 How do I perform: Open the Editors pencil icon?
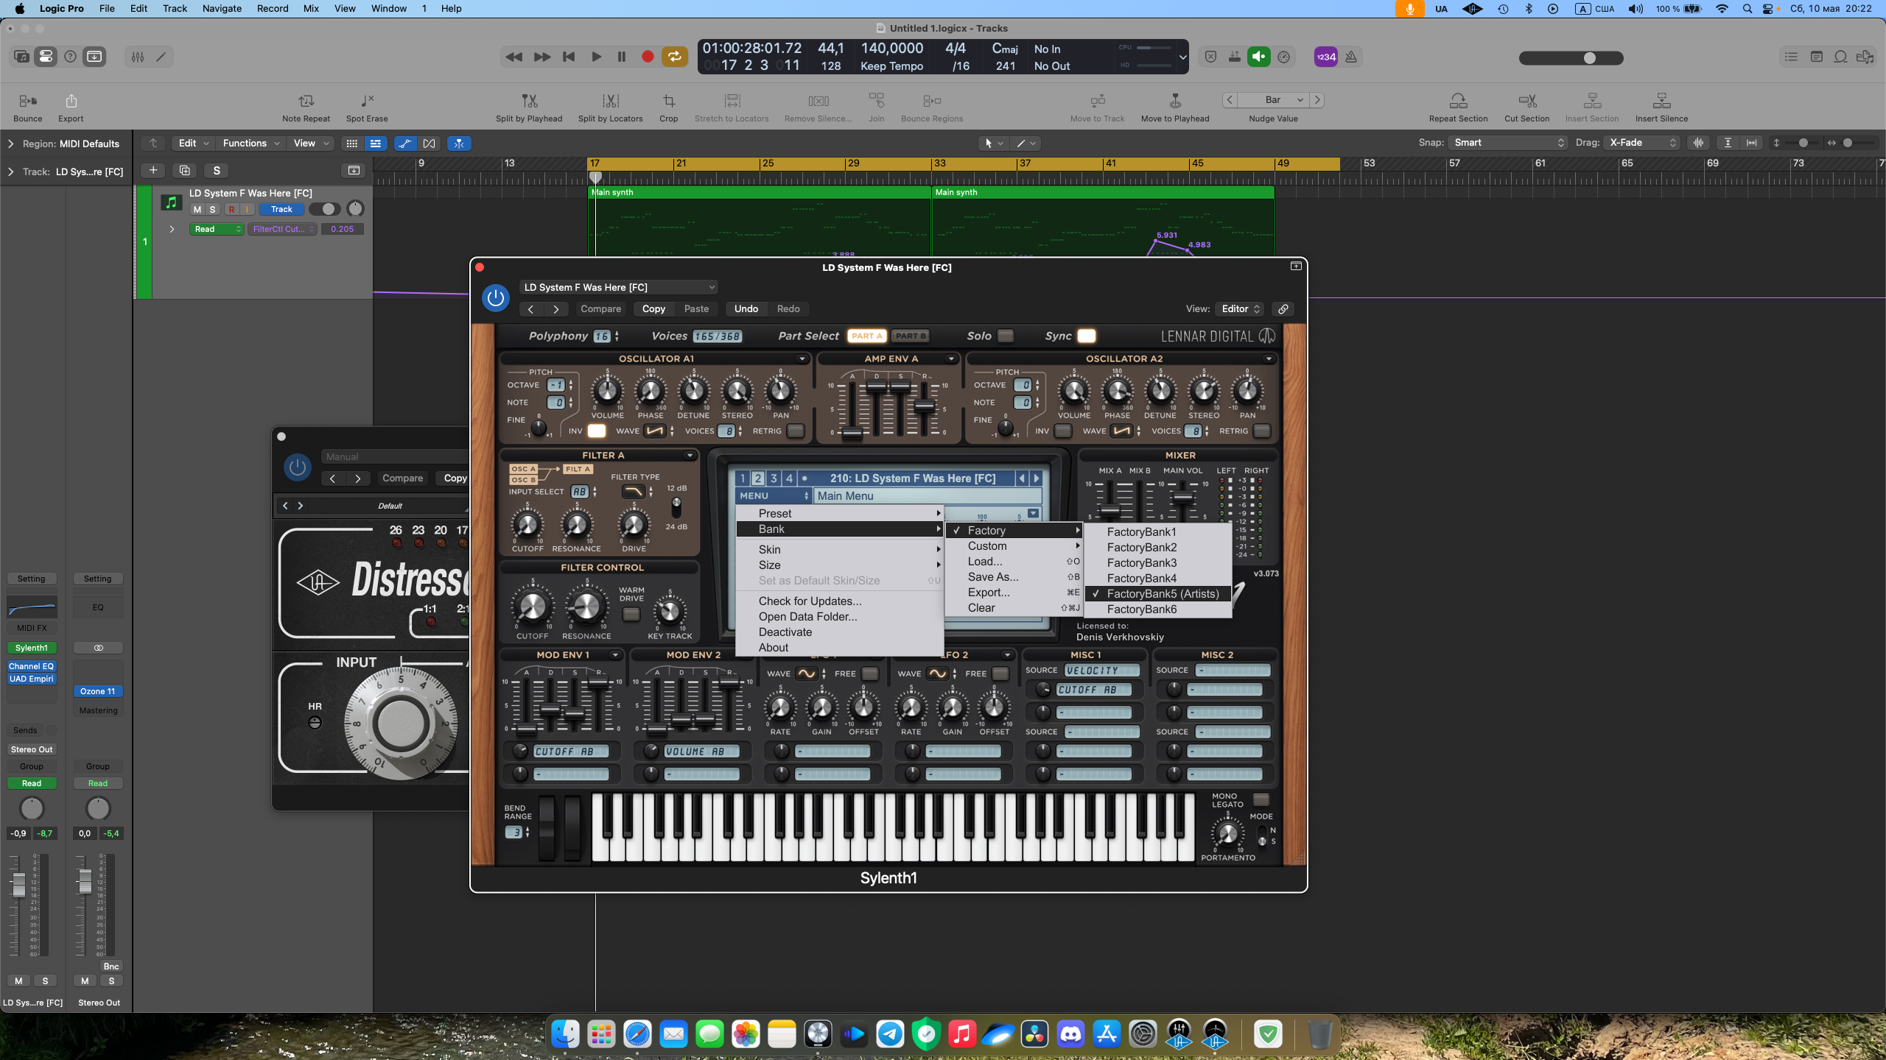point(161,57)
